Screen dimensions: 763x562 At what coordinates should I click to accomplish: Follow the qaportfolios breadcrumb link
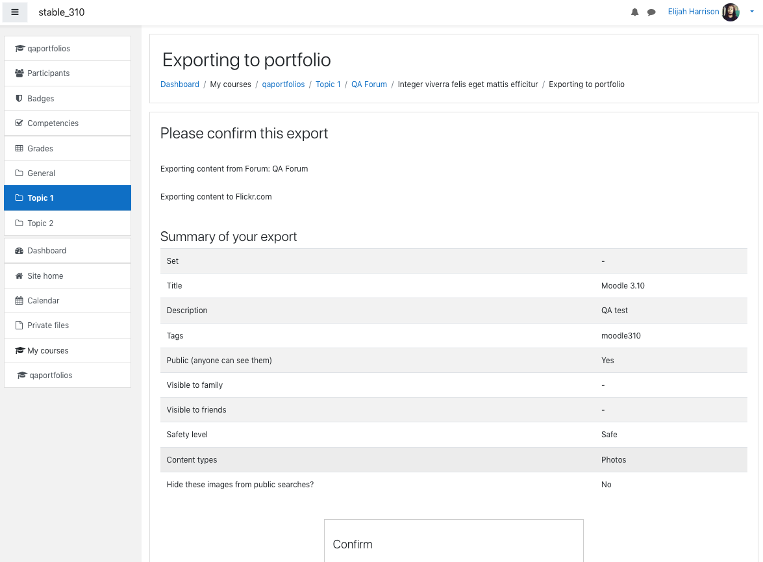pos(283,84)
